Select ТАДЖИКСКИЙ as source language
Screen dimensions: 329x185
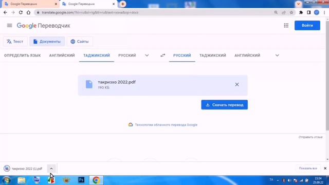click(97, 55)
